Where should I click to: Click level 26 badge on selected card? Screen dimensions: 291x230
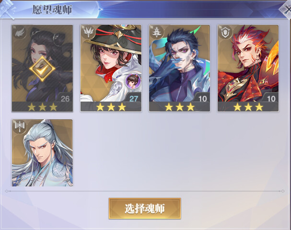coord(64,99)
